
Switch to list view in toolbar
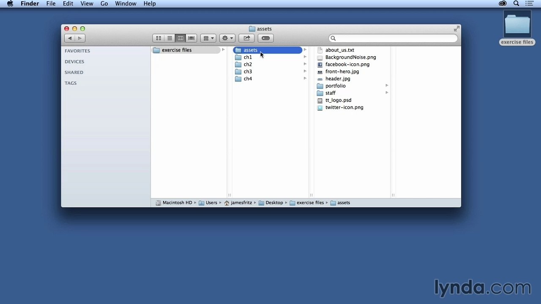click(x=169, y=38)
